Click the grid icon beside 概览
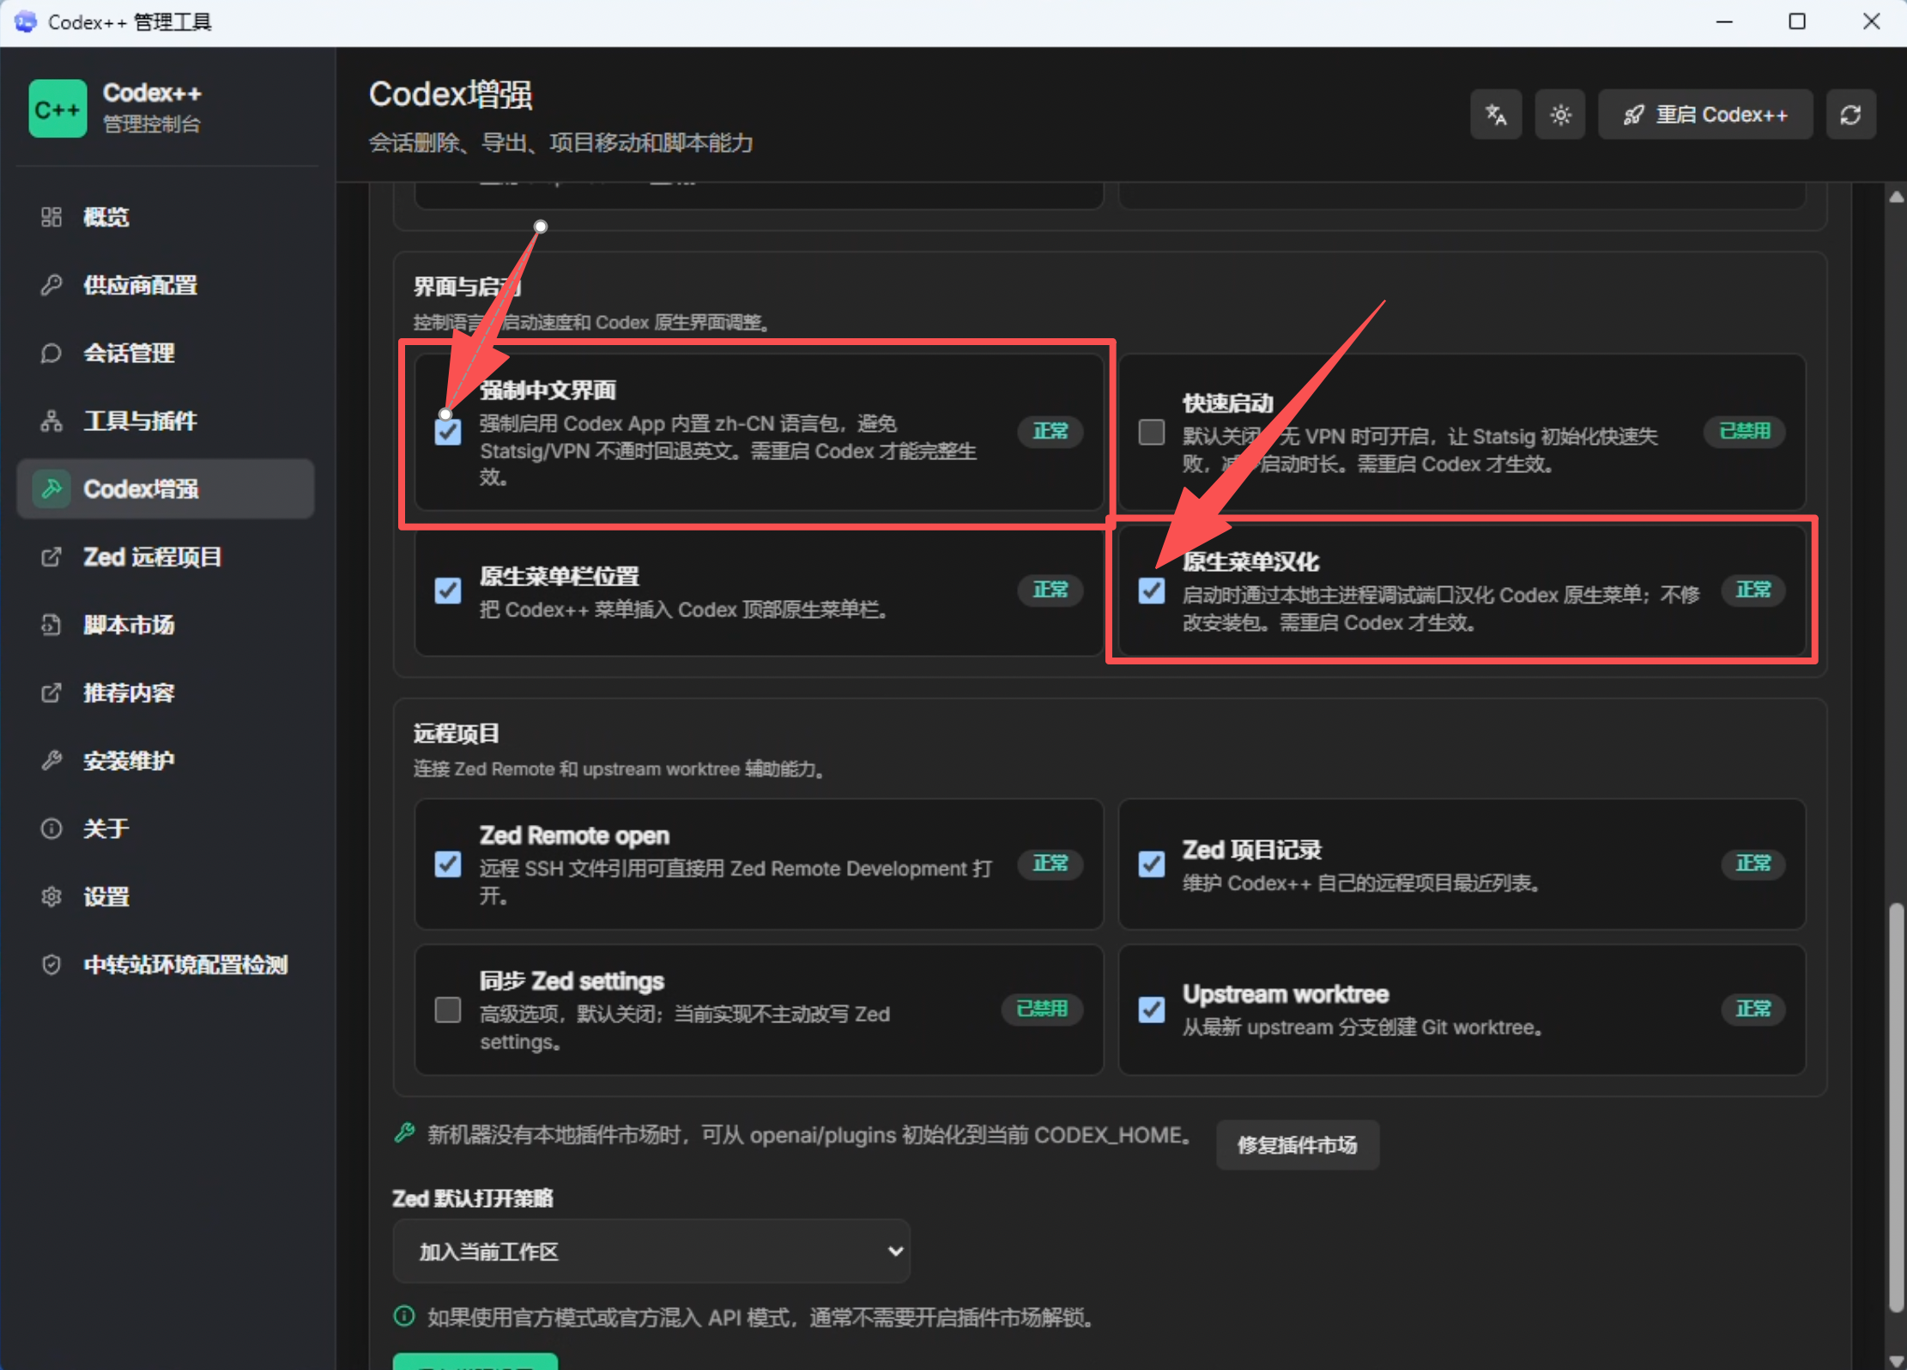1907x1370 pixels. point(51,217)
